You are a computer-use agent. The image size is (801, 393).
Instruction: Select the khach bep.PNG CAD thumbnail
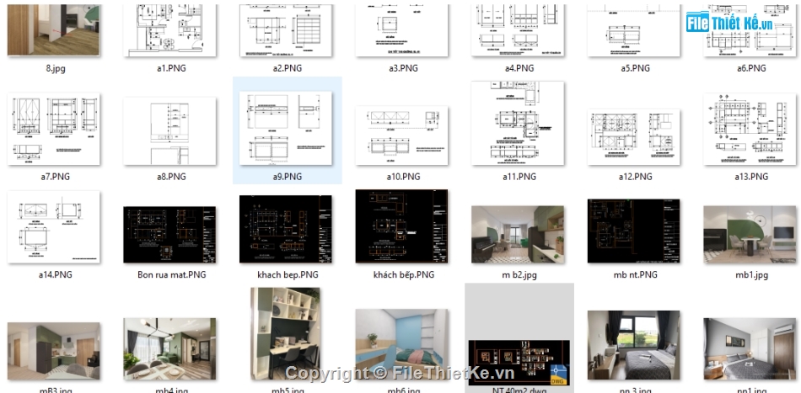coord(286,230)
